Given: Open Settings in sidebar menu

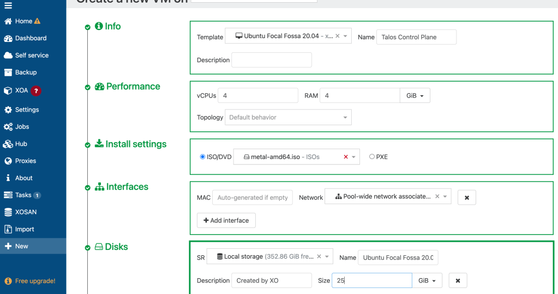Looking at the screenshot, I should point(27,109).
